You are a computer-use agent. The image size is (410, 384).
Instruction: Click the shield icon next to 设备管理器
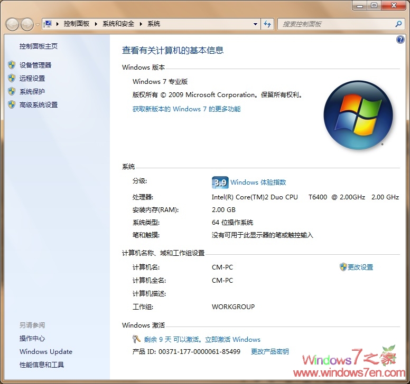click(12, 65)
